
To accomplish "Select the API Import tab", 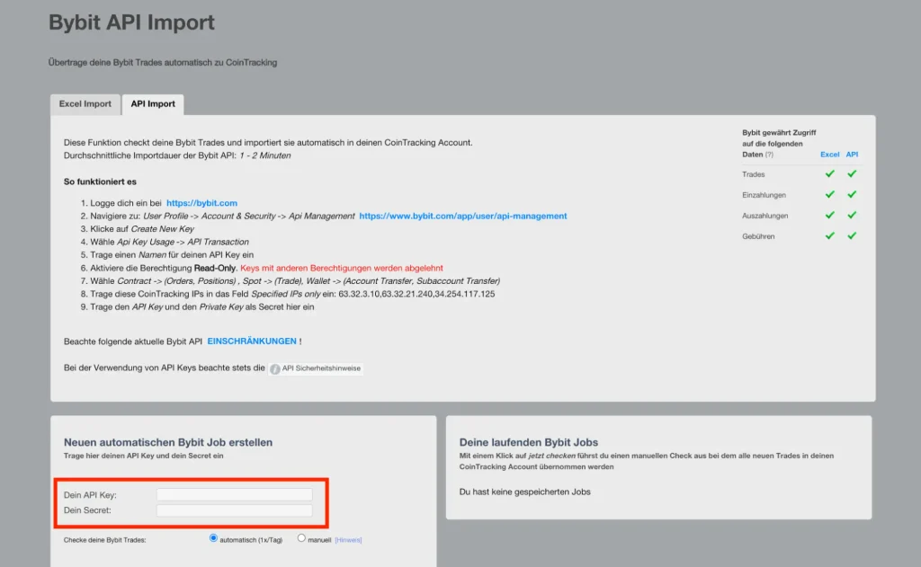I will point(153,104).
